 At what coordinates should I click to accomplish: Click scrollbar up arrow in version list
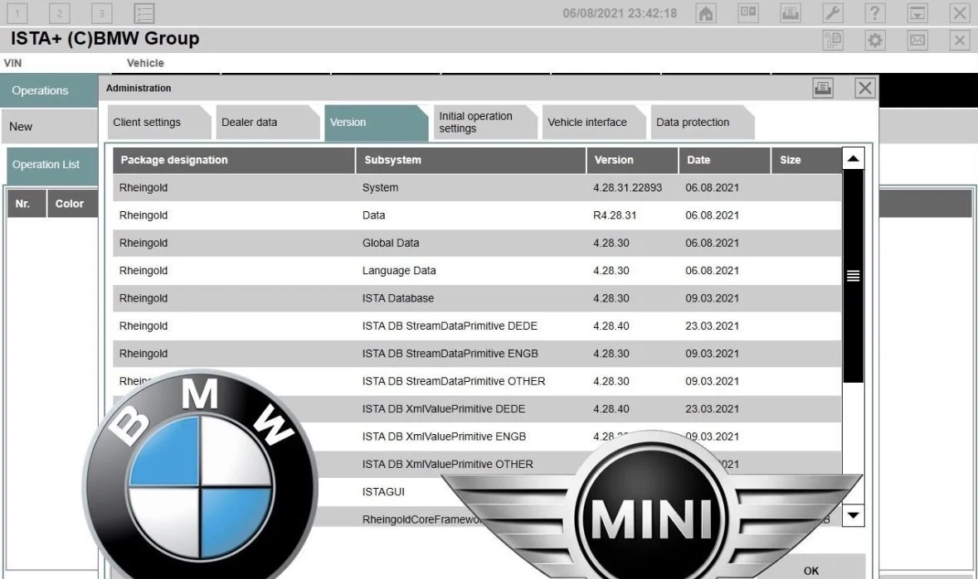coord(853,159)
